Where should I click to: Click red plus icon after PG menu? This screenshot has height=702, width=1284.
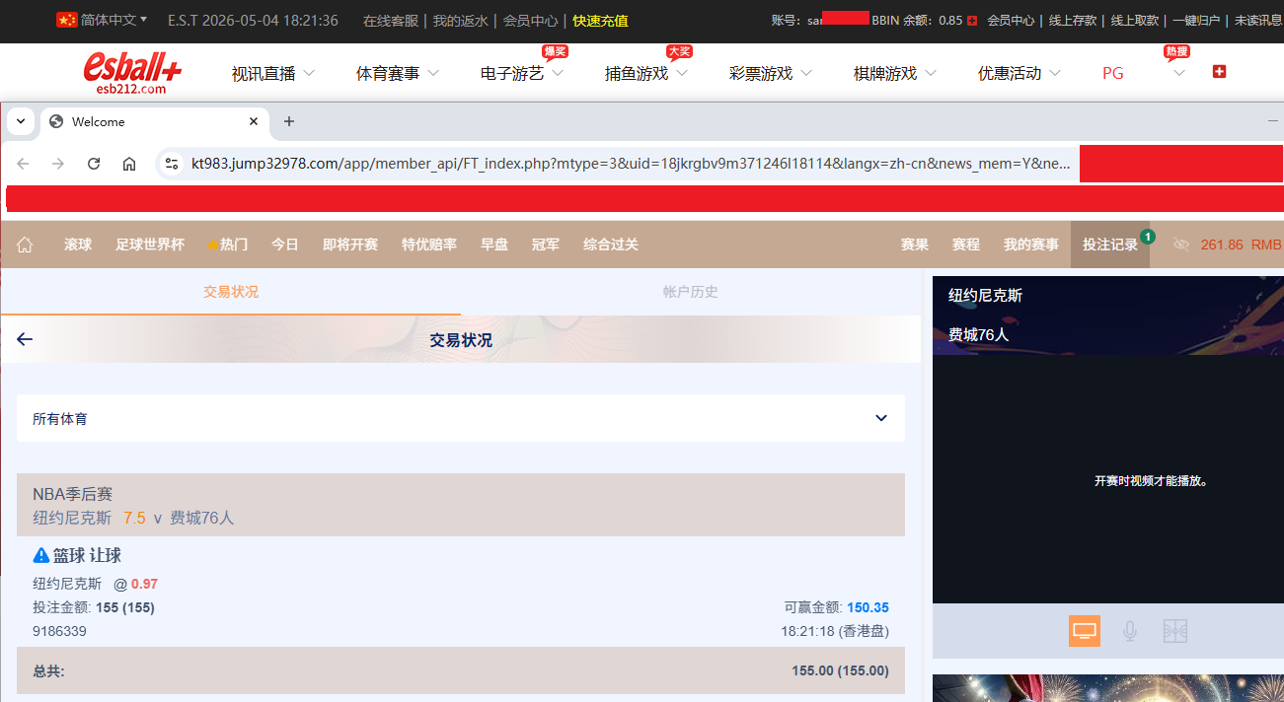coord(1219,72)
